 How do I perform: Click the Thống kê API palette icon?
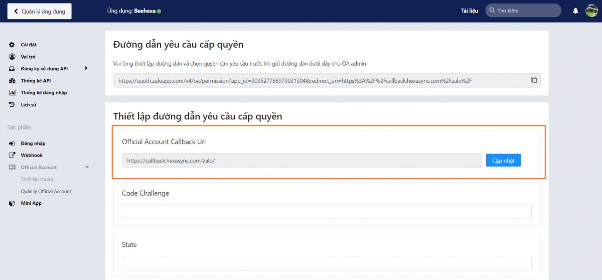tap(12, 81)
